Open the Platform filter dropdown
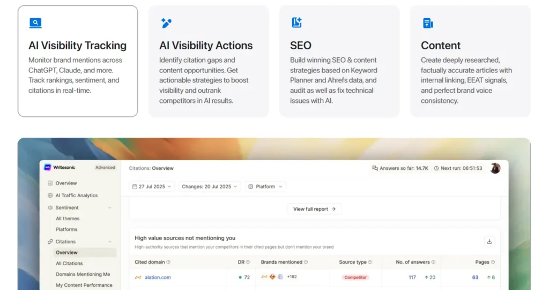 (x=265, y=187)
